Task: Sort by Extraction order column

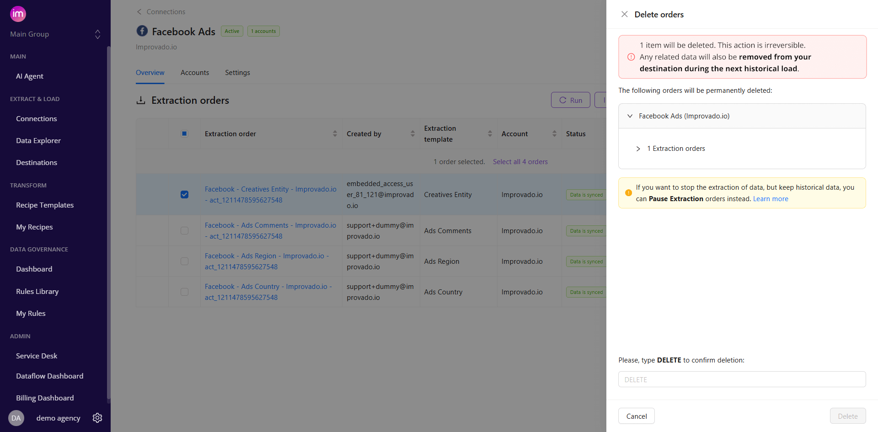Action: coord(335,133)
